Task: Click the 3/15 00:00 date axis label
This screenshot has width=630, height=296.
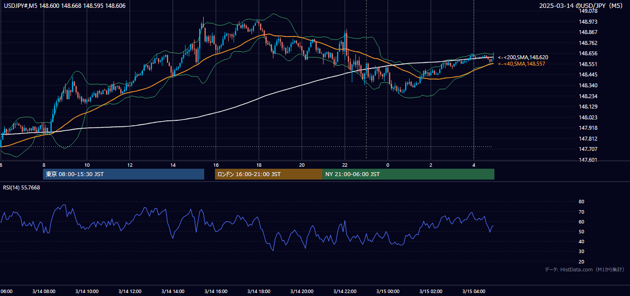Action: point(388,291)
